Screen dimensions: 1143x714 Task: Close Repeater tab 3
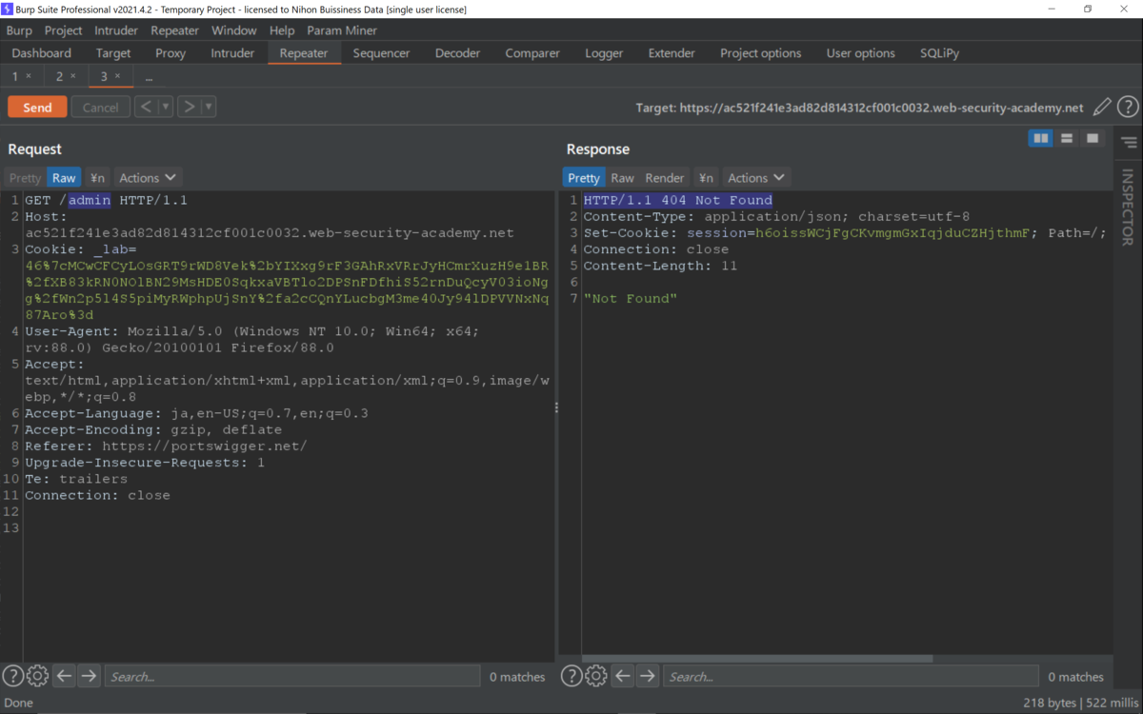tap(117, 76)
